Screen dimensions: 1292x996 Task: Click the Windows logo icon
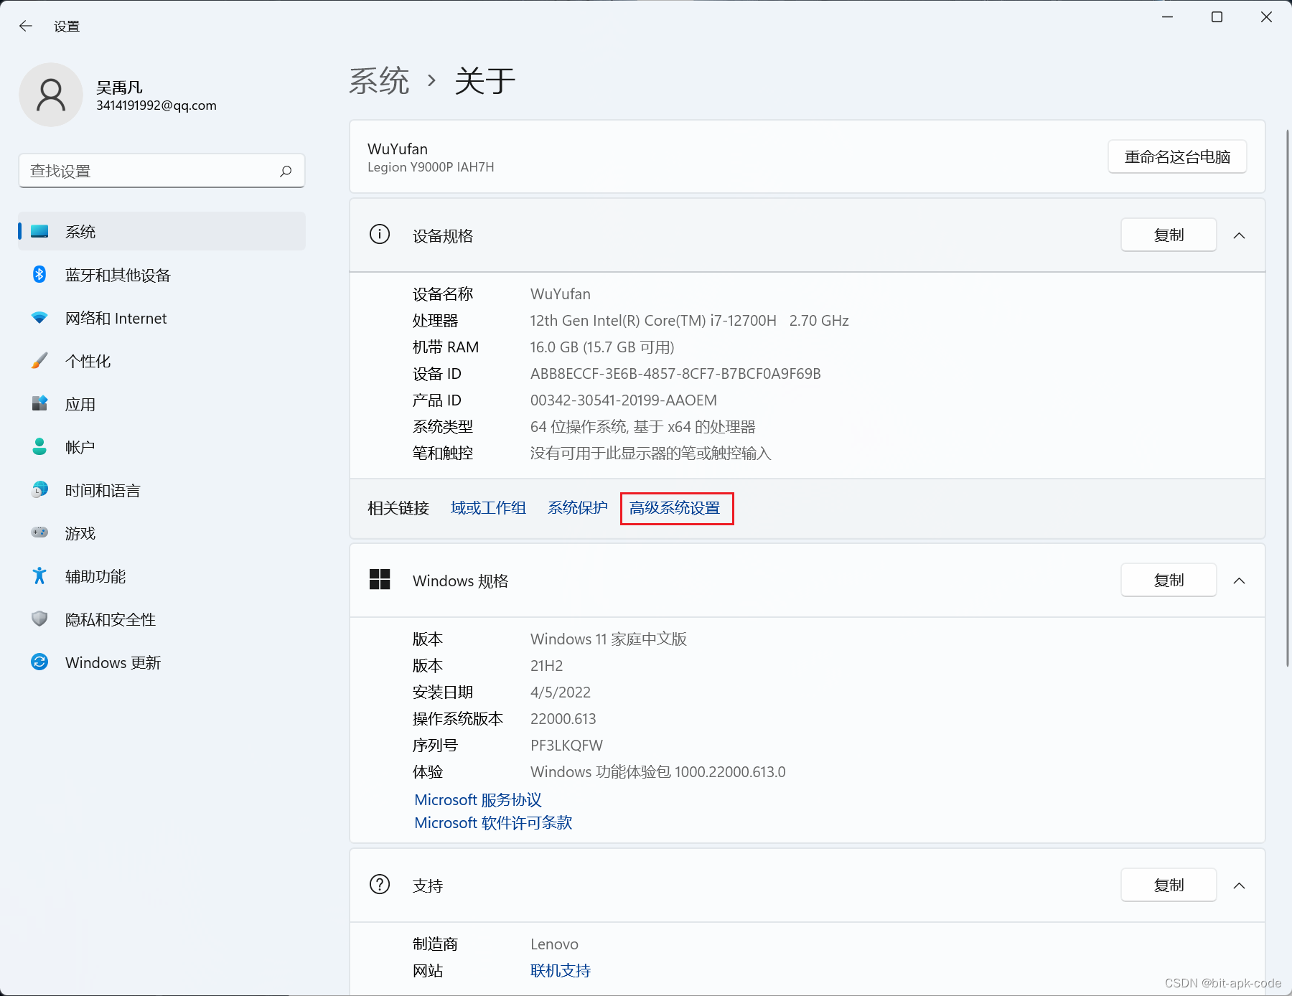[380, 579]
